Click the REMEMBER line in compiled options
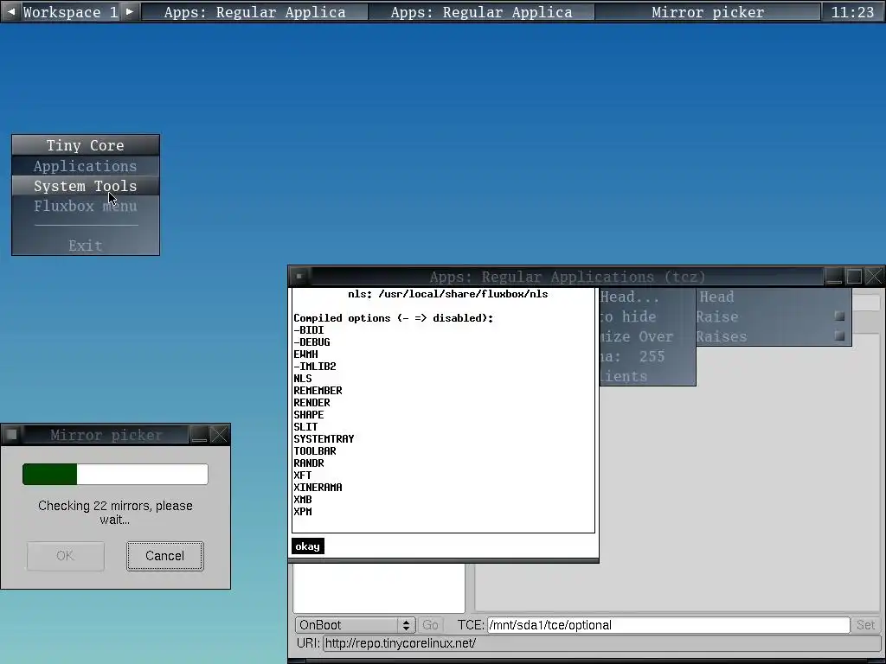The width and height of the screenshot is (886, 664). (318, 390)
